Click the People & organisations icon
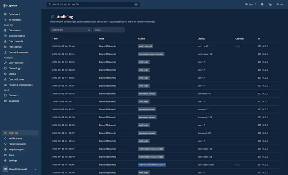Screen dimensions: 288x175 pos(5,85)
